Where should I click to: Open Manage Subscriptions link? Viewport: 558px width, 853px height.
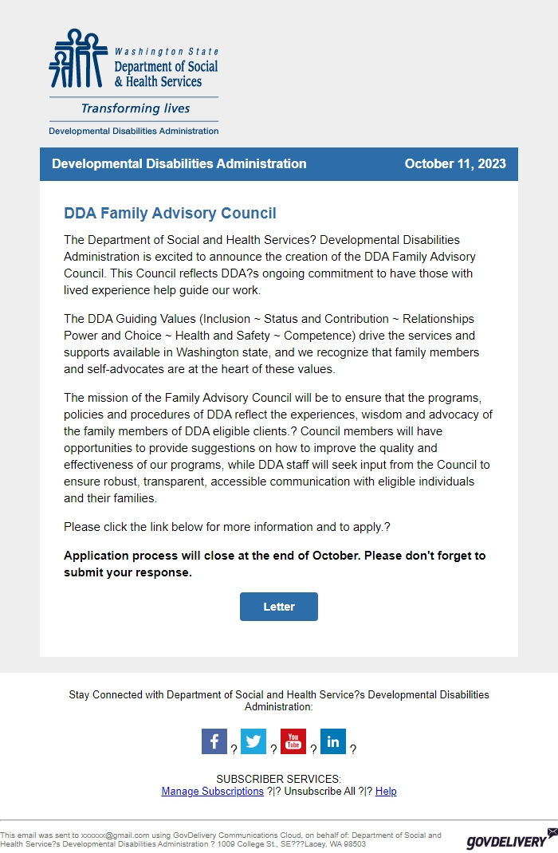point(210,791)
